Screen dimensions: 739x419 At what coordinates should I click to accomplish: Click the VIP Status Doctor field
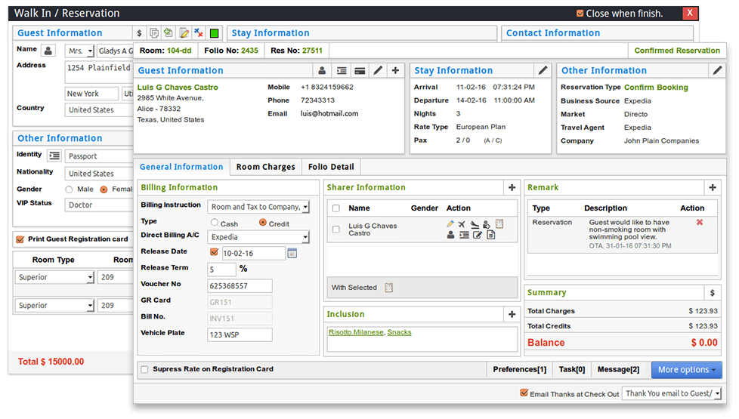99,205
